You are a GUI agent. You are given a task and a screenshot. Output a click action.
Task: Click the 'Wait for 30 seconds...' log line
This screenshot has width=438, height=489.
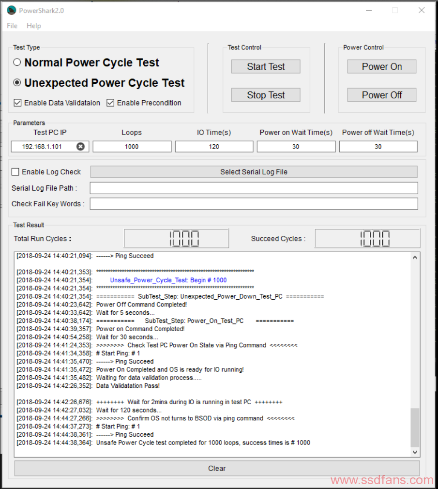(127, 337)
